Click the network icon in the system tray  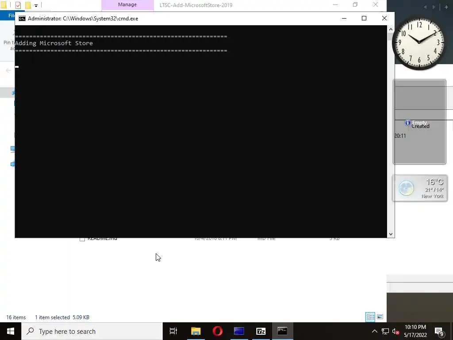click(385, 331)
